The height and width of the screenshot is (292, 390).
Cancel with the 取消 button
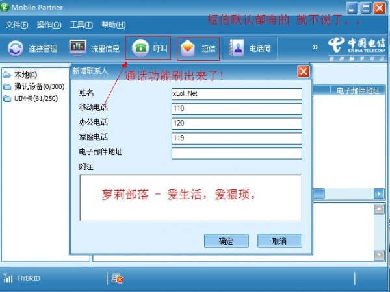279,241
